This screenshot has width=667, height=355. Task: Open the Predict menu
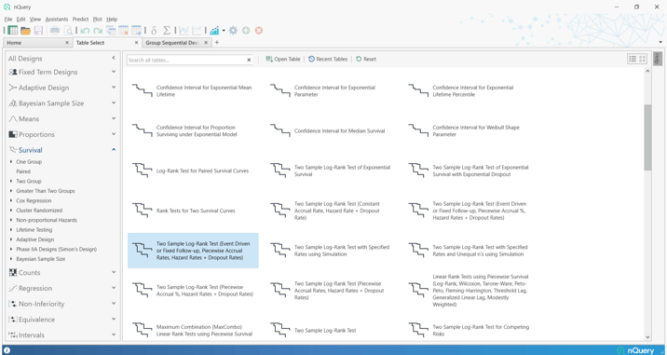80,20
